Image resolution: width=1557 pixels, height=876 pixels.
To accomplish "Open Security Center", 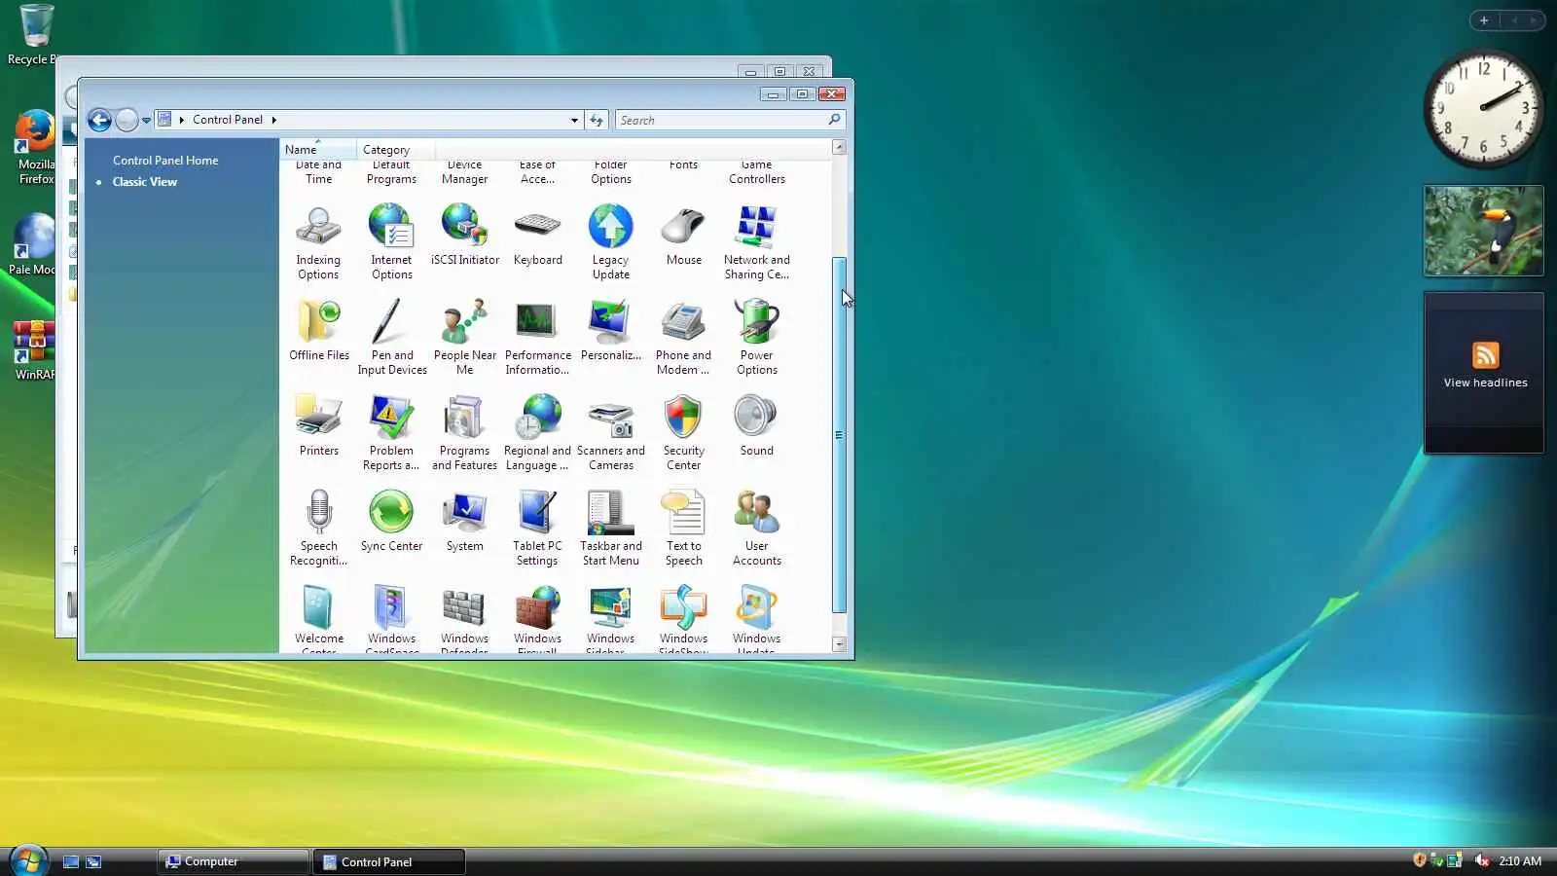I will [684, 434].
